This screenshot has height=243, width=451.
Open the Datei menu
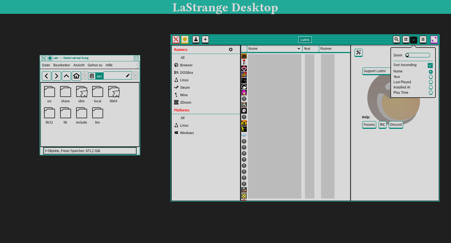(x=46, y=65)
